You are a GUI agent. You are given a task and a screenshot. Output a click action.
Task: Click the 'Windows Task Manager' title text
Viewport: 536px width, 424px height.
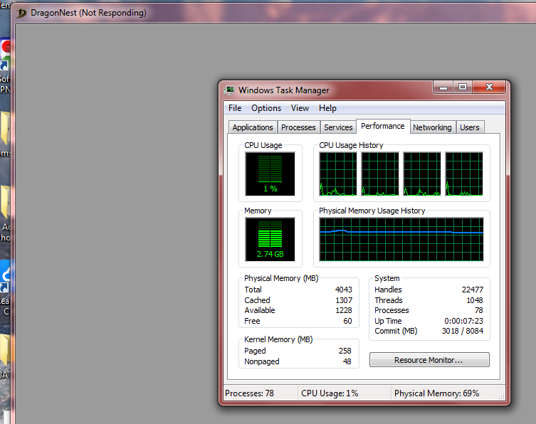pyautogui.click(x=284, y=90)
